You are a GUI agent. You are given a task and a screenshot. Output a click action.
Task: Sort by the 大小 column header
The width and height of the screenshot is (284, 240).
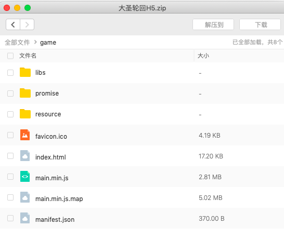tap(203, 56)
